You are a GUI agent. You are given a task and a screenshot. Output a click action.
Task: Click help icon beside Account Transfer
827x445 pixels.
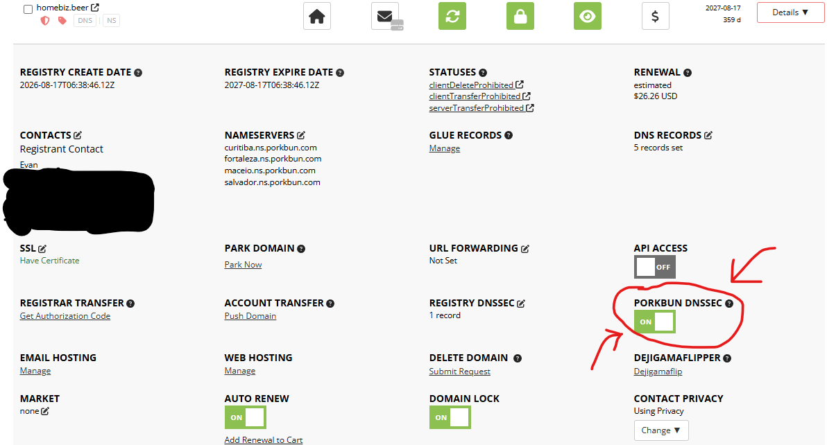click(330, 304)
